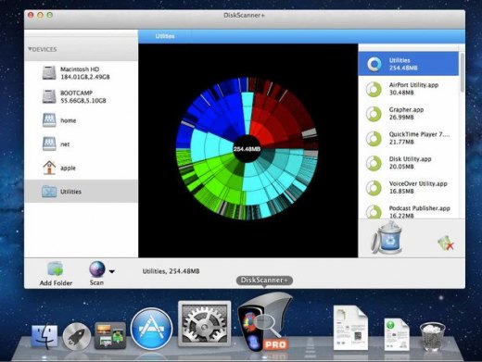
Task: Select 'BOOTCAMP' label text
Action: [76, 93]
